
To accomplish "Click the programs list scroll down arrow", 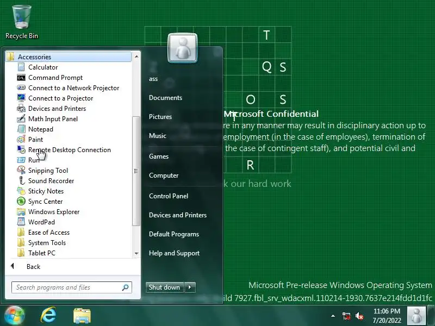I will (136, 253).
